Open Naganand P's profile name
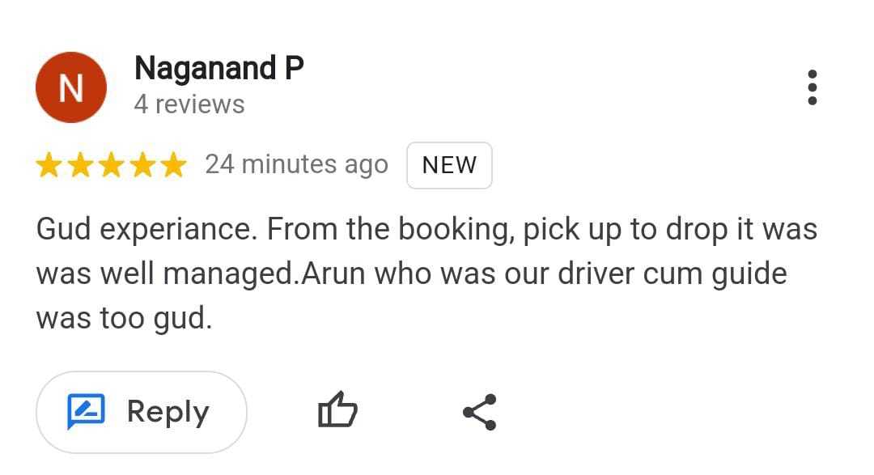874x475 pixels. (x=218, y=69)
